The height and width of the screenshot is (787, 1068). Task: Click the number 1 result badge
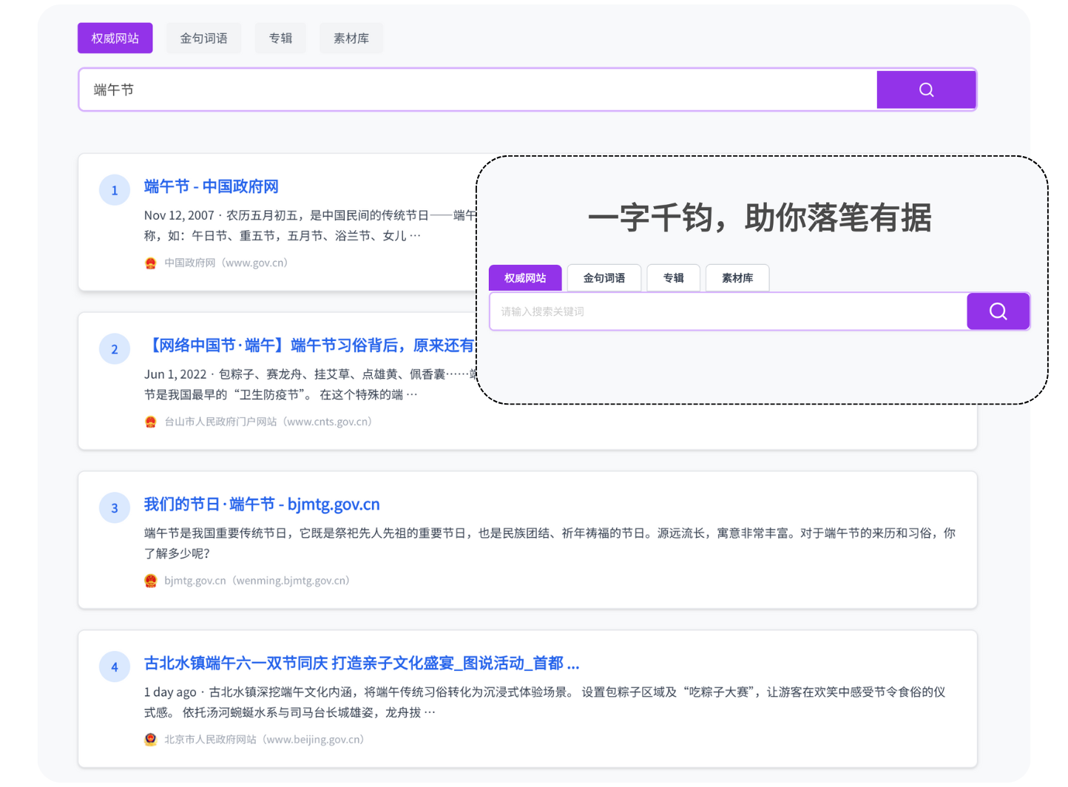click(x=115, y=190)
